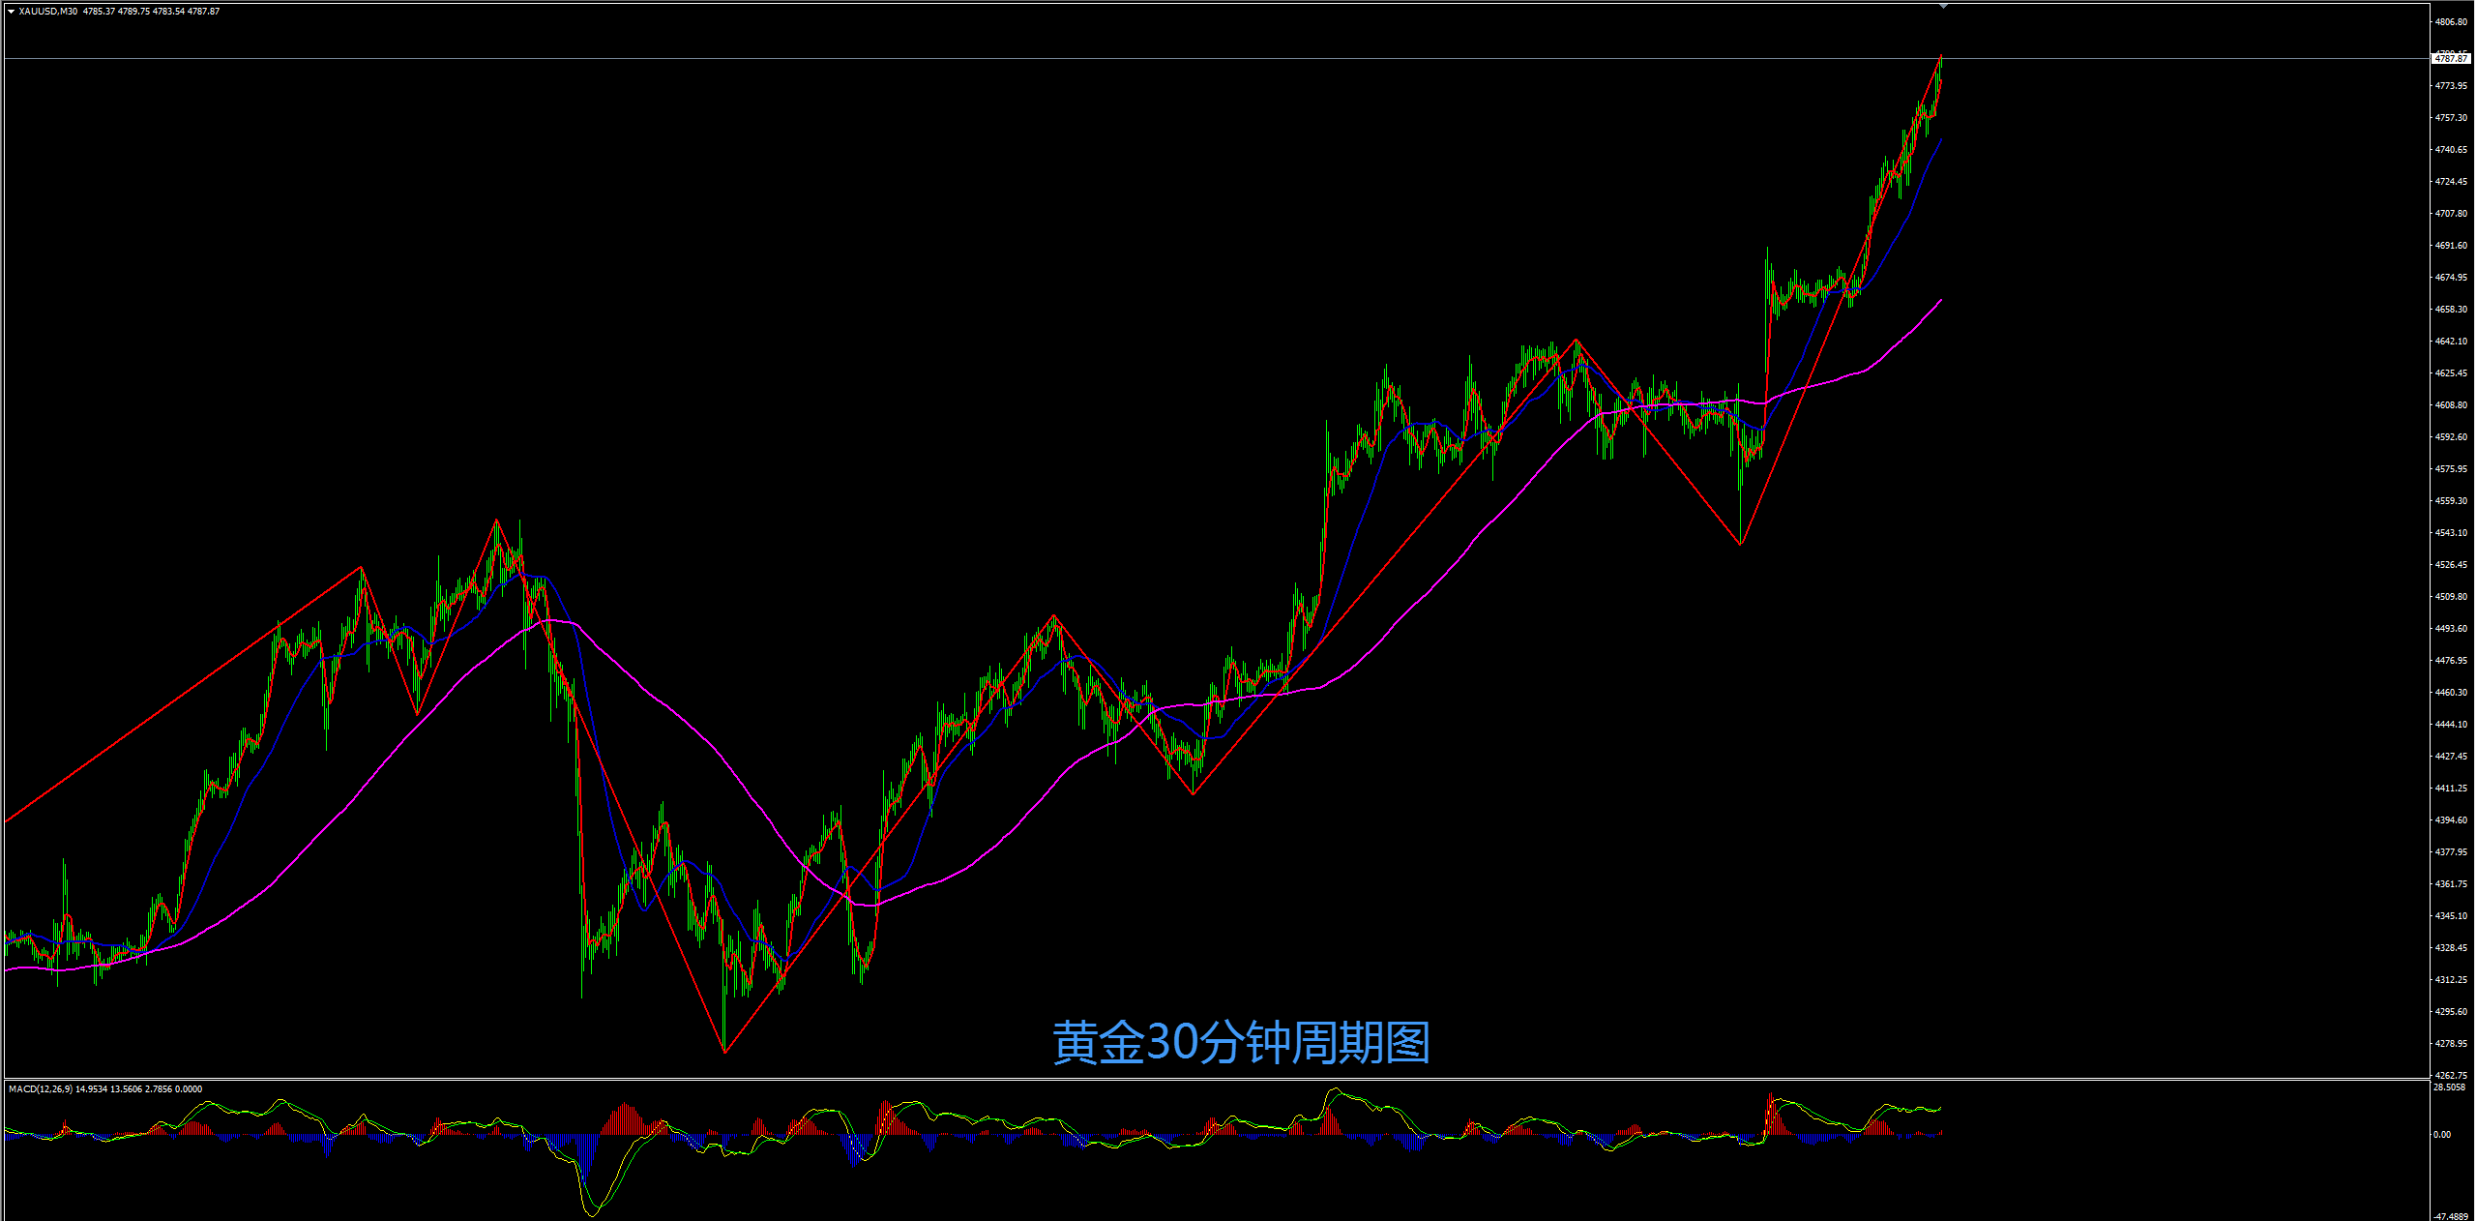Click the 4543.10 price scale label

(x=2451, y=532)
